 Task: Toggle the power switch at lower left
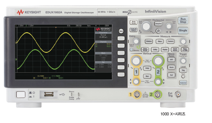tap(21, 95)
